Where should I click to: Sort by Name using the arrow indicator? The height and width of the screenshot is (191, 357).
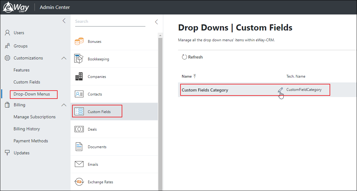coord(194,75)
